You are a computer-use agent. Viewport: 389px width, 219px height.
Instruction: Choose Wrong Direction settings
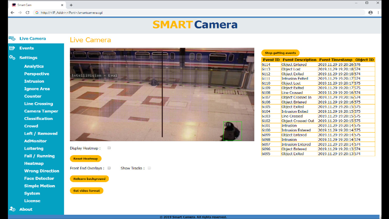[42, 171]
